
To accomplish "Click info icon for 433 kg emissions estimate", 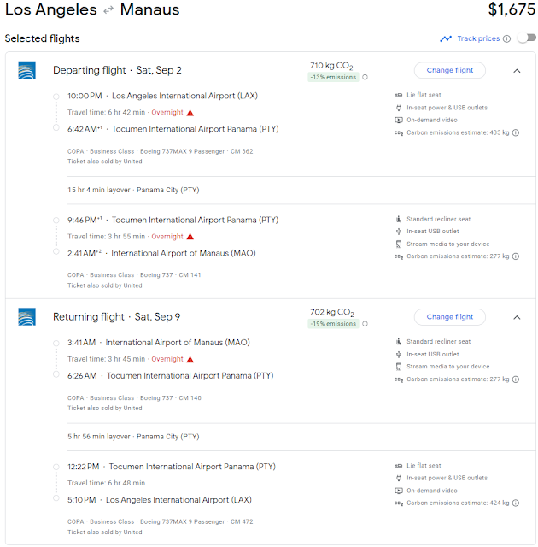I will (516, 132).
